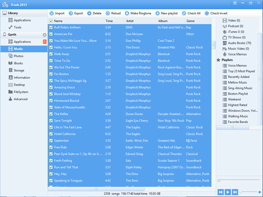This screenshot has width=263, height=197.
Task: Uncheck the September song checkbox
Action: pyautogui.click(x=51, y=141)
